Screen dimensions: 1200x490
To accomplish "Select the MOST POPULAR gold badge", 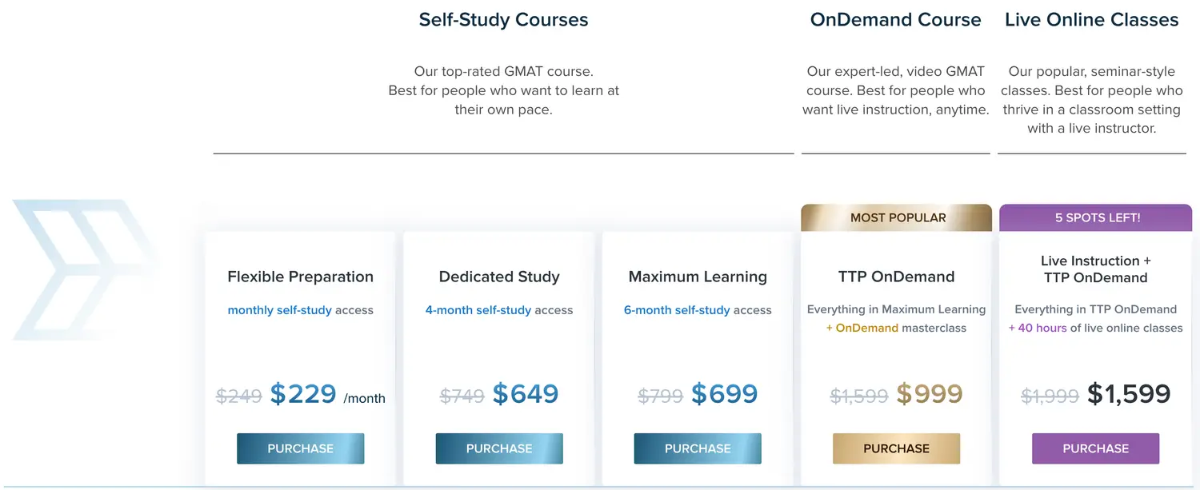I will pos(897,217).
